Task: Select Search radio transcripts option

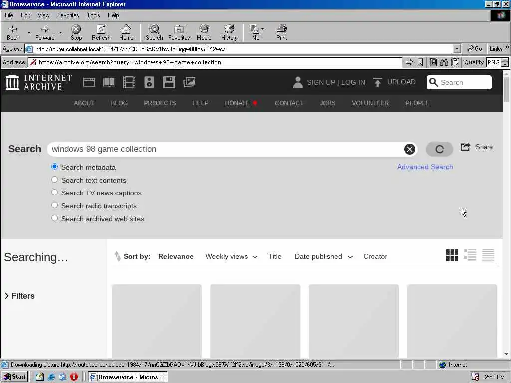Action: (x=54, y=205)
